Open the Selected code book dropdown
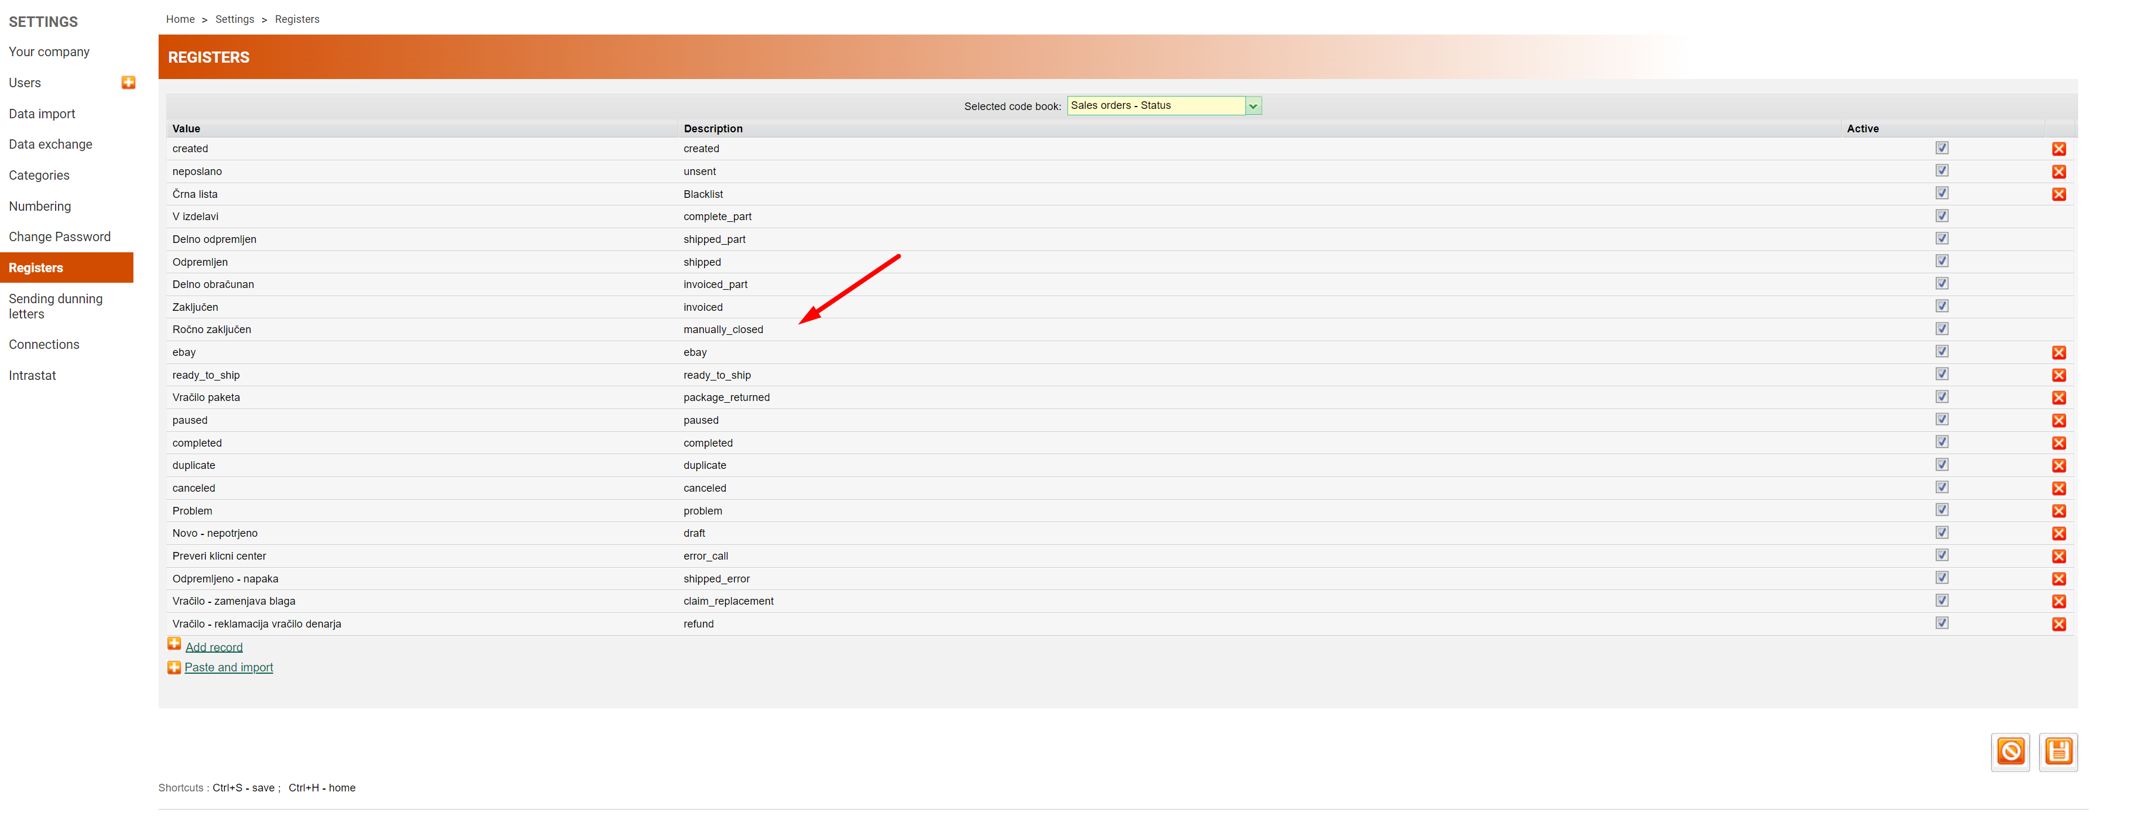Screen dimensions: 2149x816 click(1155, 106)
